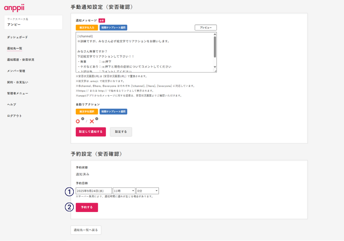Remove the O circle emoji reaction

tap(82, 119)
